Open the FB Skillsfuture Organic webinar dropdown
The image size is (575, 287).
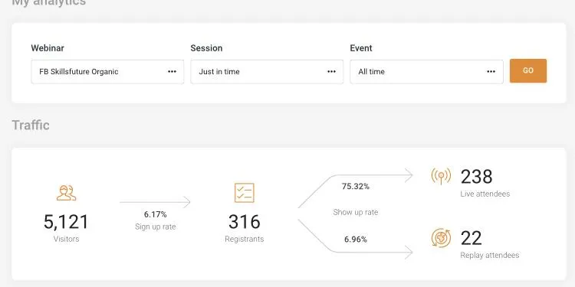coord(107,72)
